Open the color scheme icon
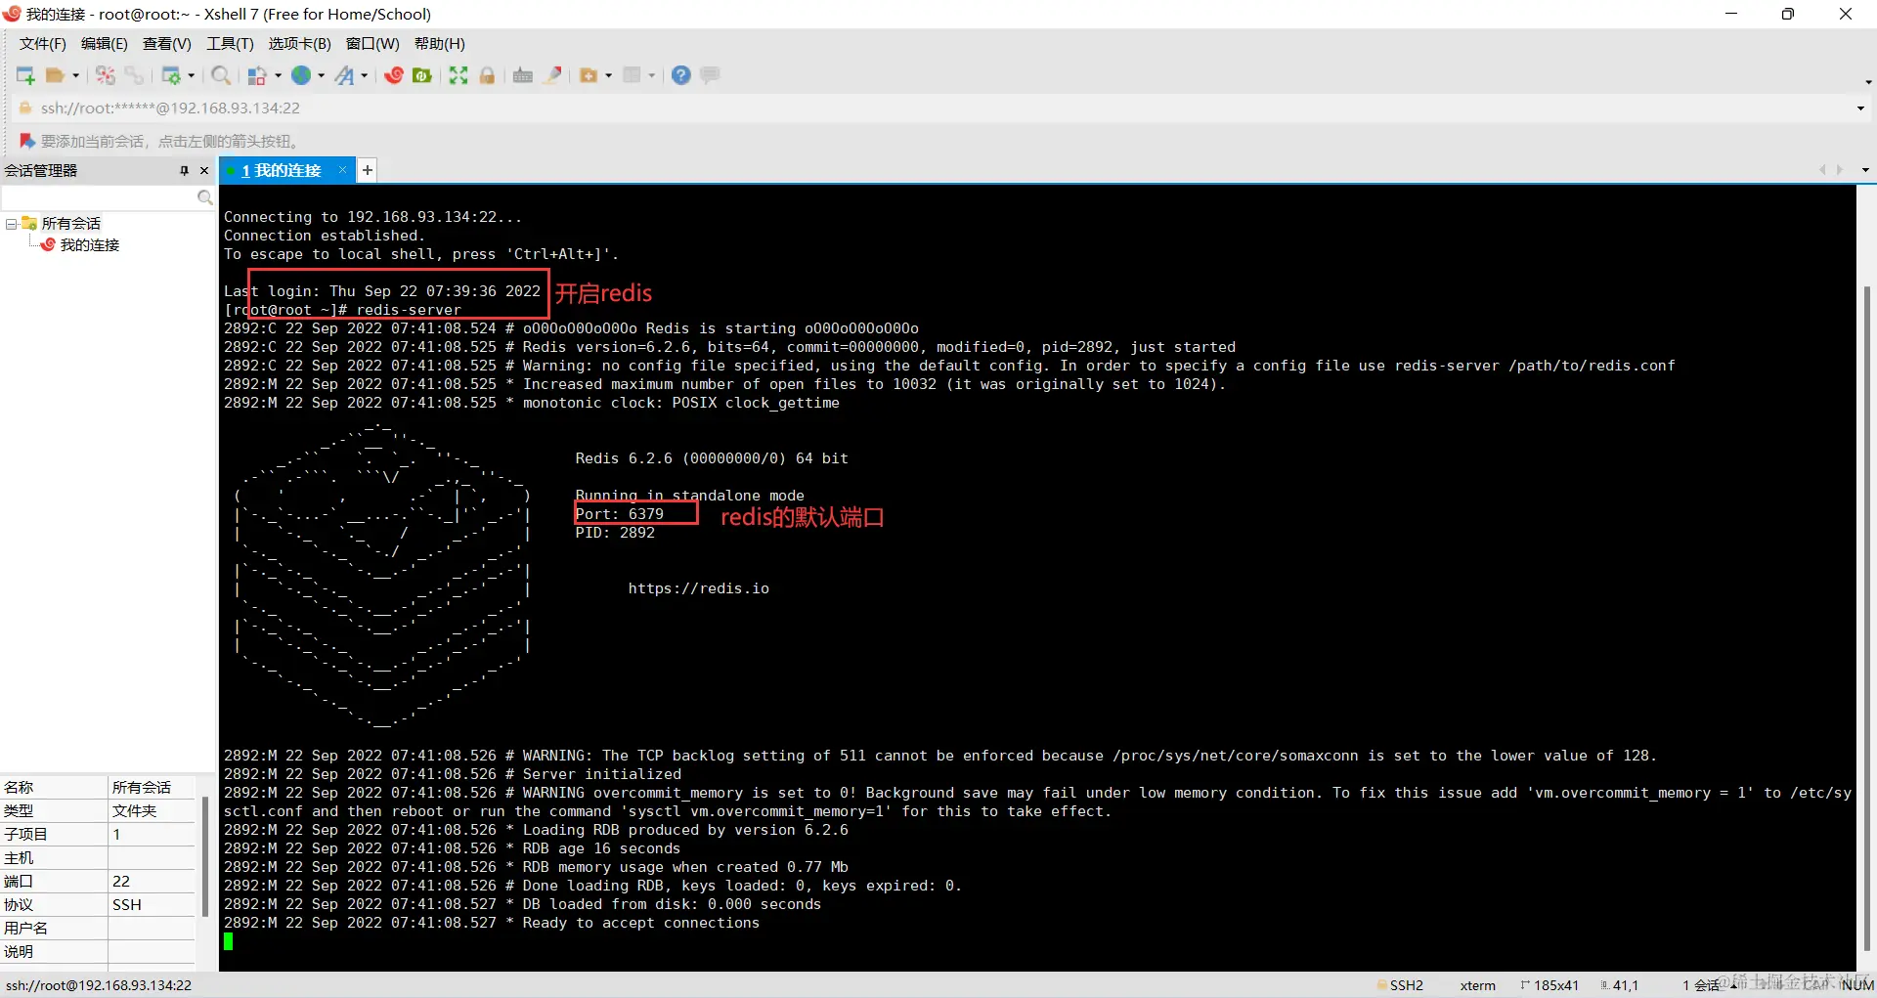This screenshot has height=998, width=1877. (257, 75)
